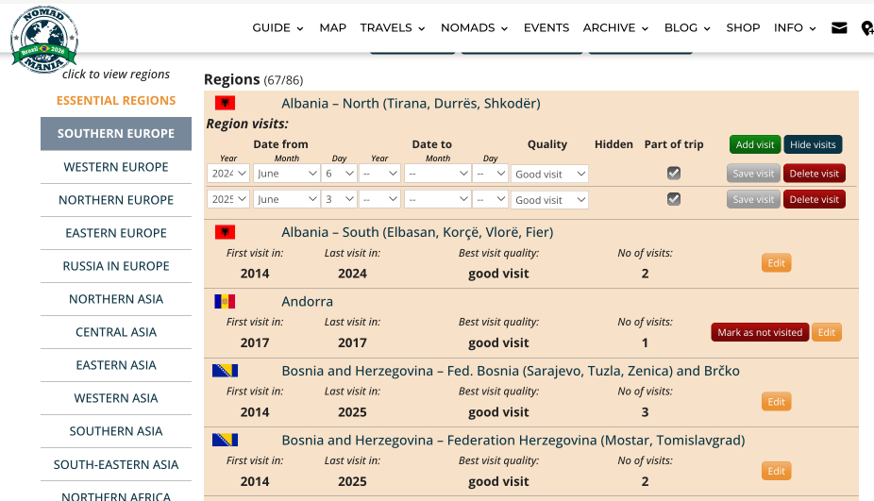
Task: Click the NomadMania logo
Action: tap(43, 37)
